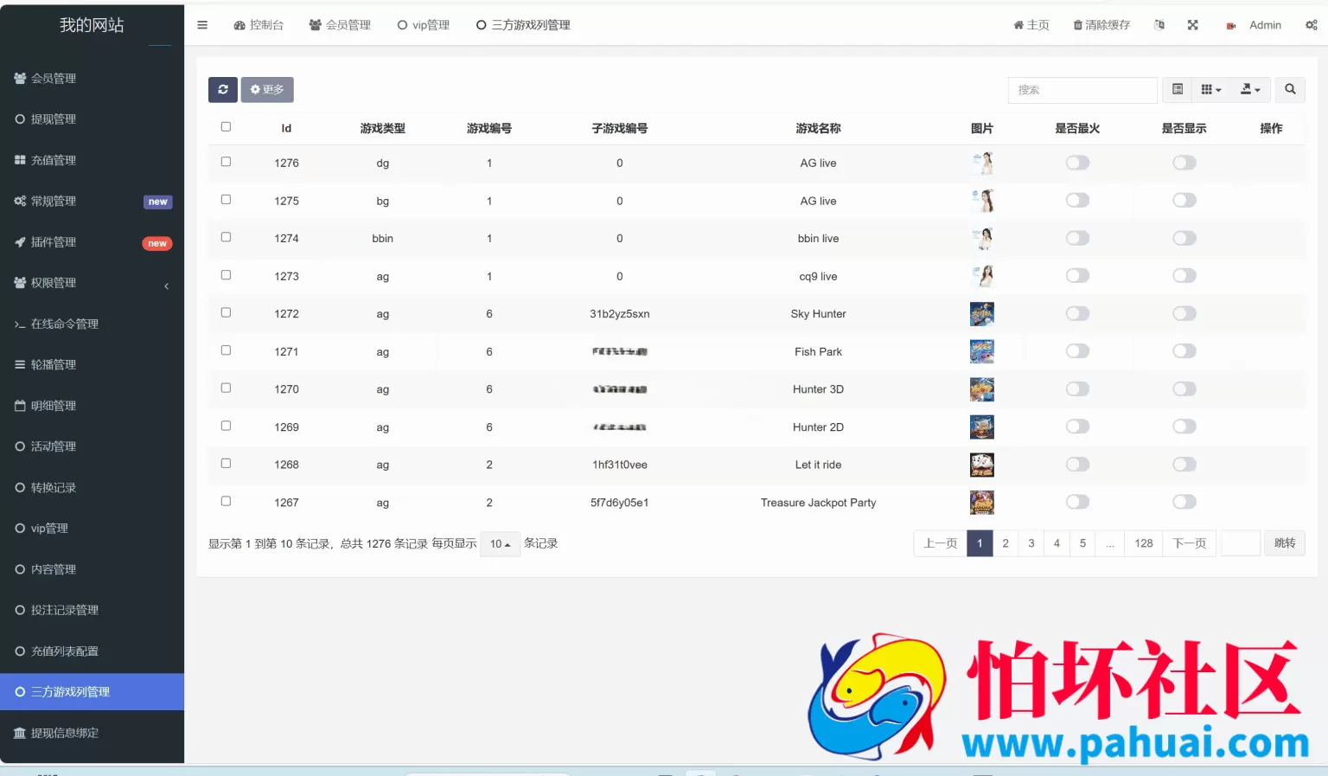Go to pagination page 128

coord(1144,543)
